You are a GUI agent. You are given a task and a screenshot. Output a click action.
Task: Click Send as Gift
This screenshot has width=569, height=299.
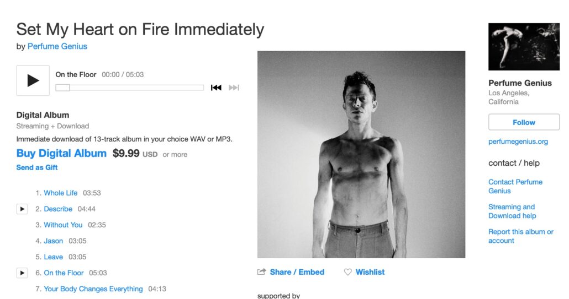point(37,167)
